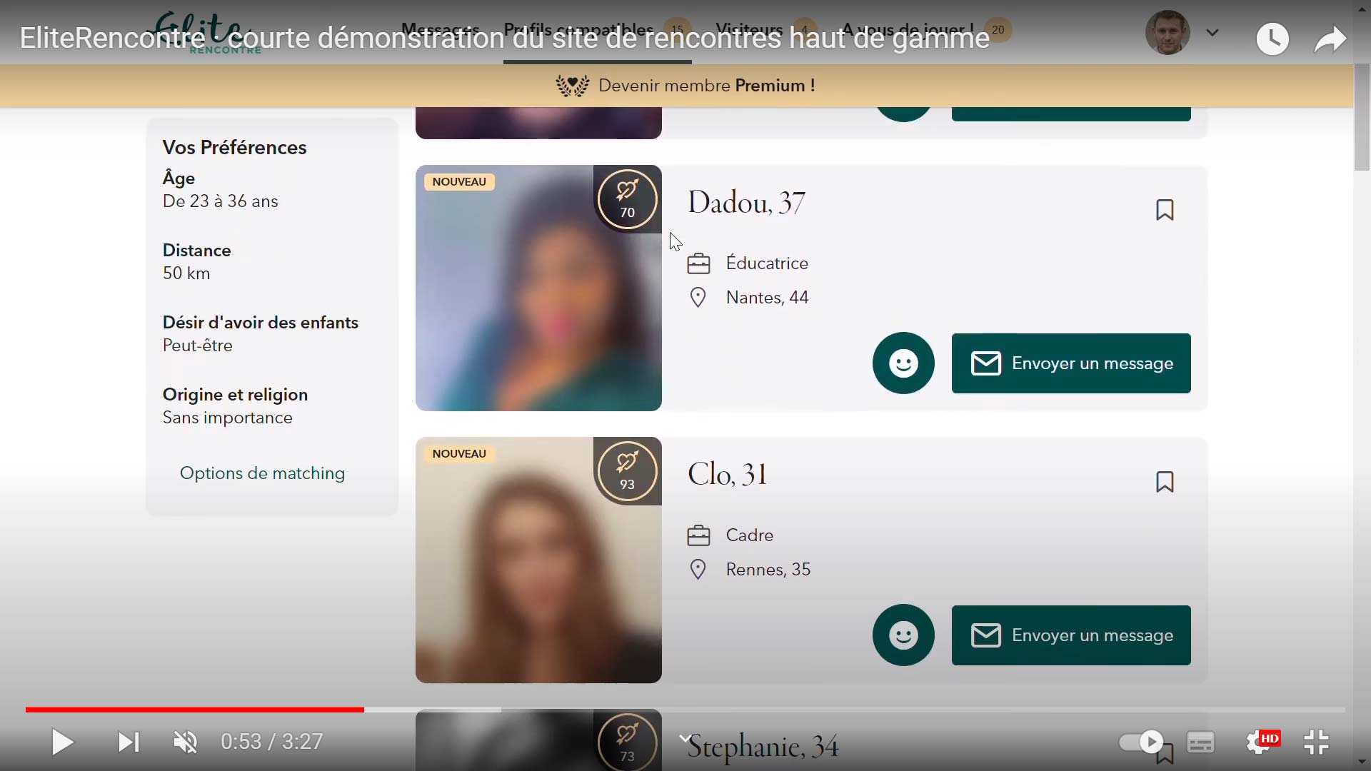
Task: Toggle subtitles closed captions button
Action: (1201, 742)
